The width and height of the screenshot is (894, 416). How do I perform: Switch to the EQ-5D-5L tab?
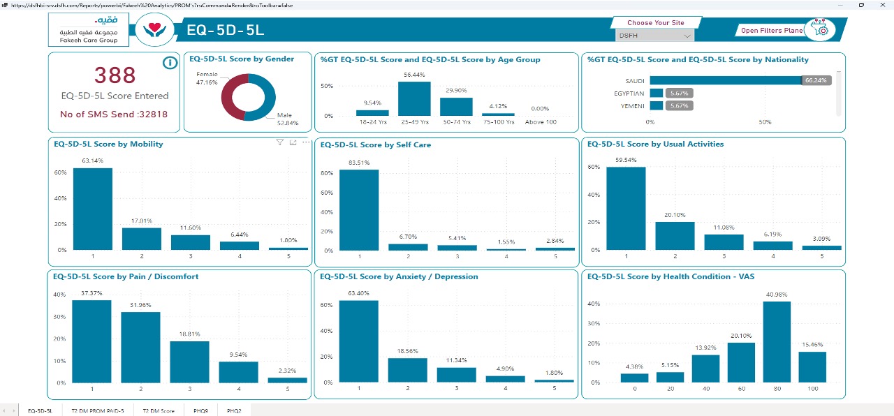[x=40, y=410]
